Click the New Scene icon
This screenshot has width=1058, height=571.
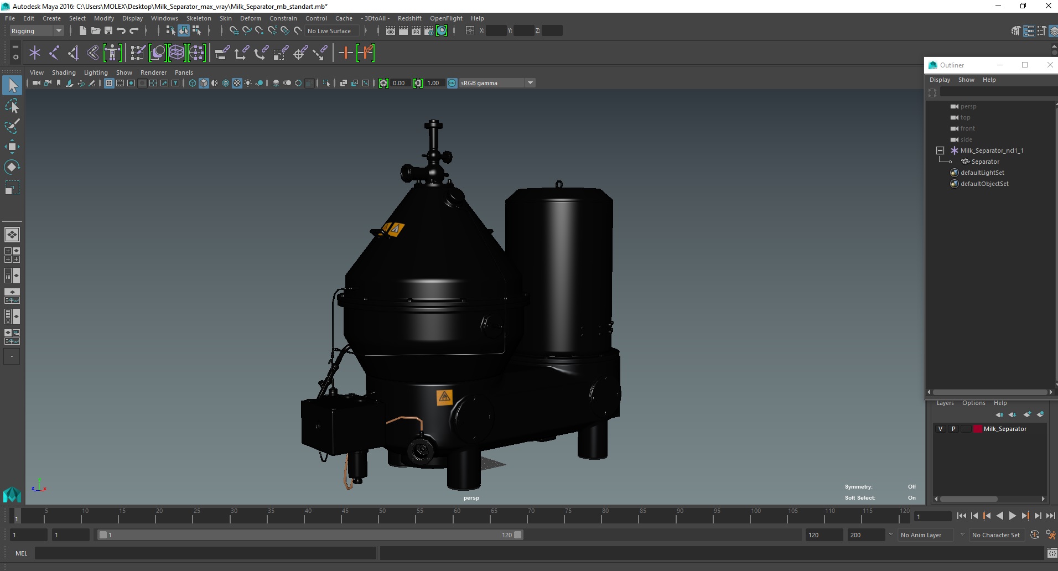[x=82, y=30]
